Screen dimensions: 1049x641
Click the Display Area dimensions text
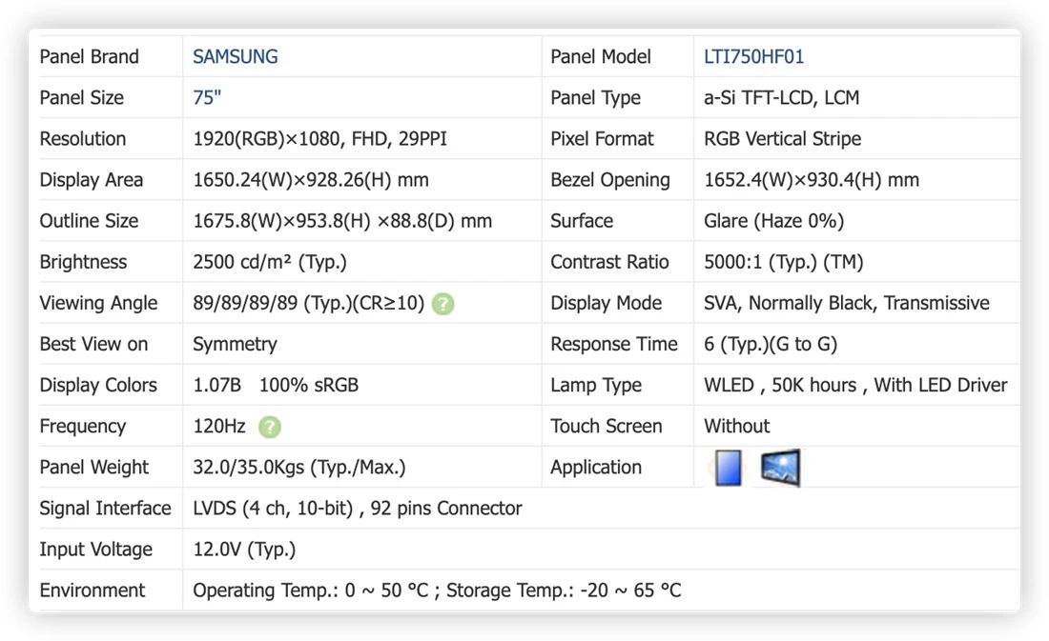311,180
